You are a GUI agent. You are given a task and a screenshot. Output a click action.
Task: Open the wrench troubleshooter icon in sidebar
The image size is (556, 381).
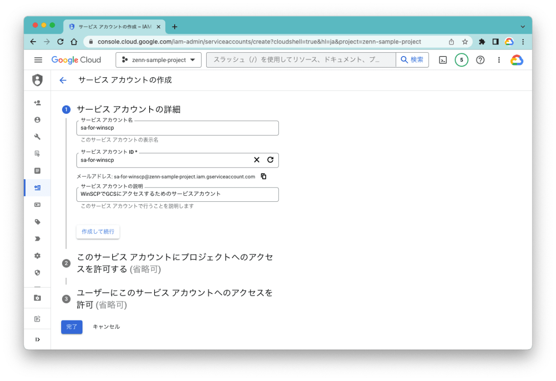[38, 137]
